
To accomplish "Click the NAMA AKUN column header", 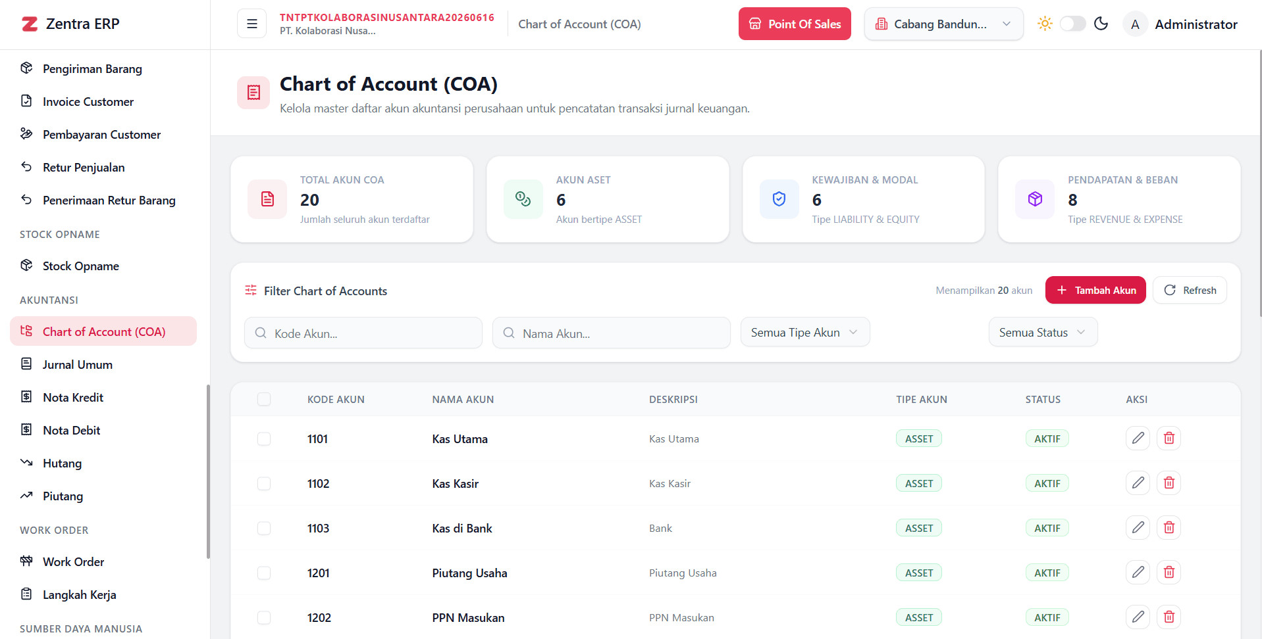I will (463, 399).
